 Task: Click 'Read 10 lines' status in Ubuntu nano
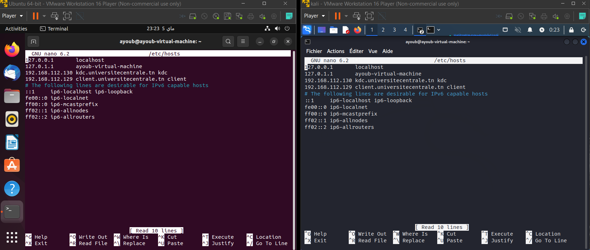[156, 231]
